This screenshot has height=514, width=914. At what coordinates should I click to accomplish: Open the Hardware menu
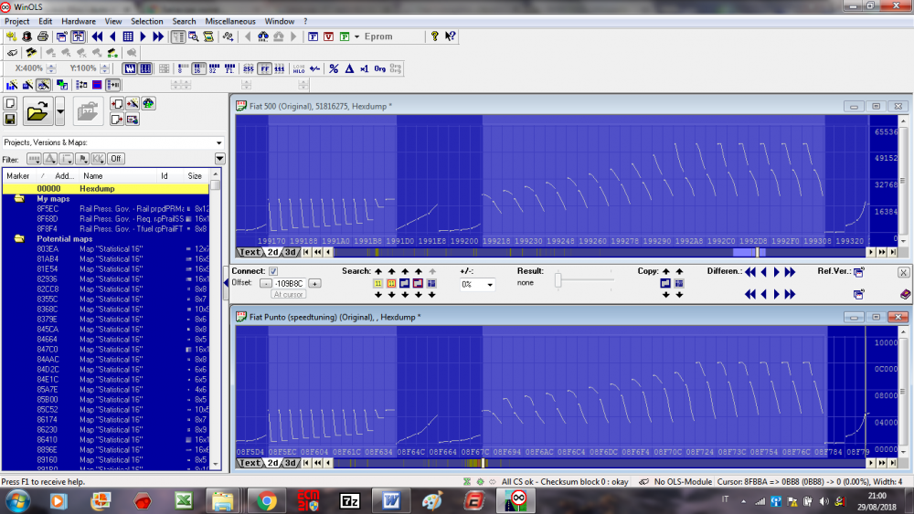pyautogui.click(x=78, y=21)
